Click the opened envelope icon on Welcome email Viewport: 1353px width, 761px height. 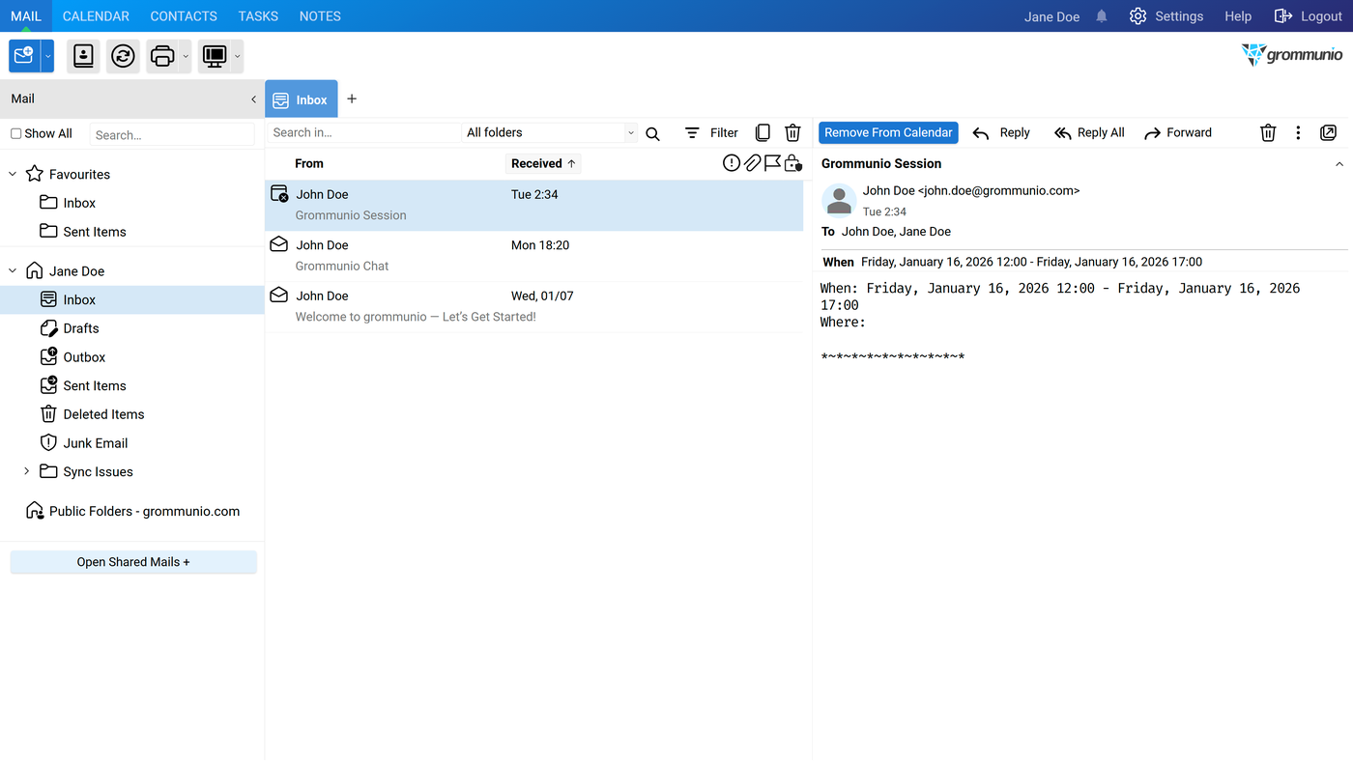[x=279, y=295]
